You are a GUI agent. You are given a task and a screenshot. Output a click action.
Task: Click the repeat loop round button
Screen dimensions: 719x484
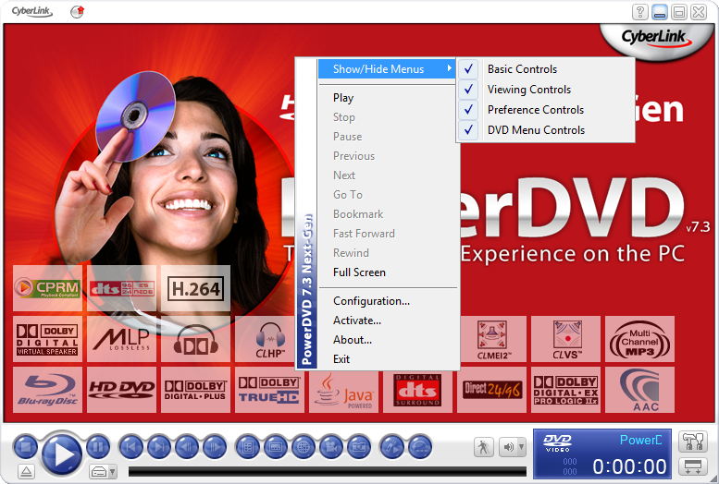click(x=420, y=446)
